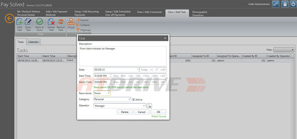Click +30m in the Start Time row
Viewport: 297px width, 139px height.
click(154, 76)
